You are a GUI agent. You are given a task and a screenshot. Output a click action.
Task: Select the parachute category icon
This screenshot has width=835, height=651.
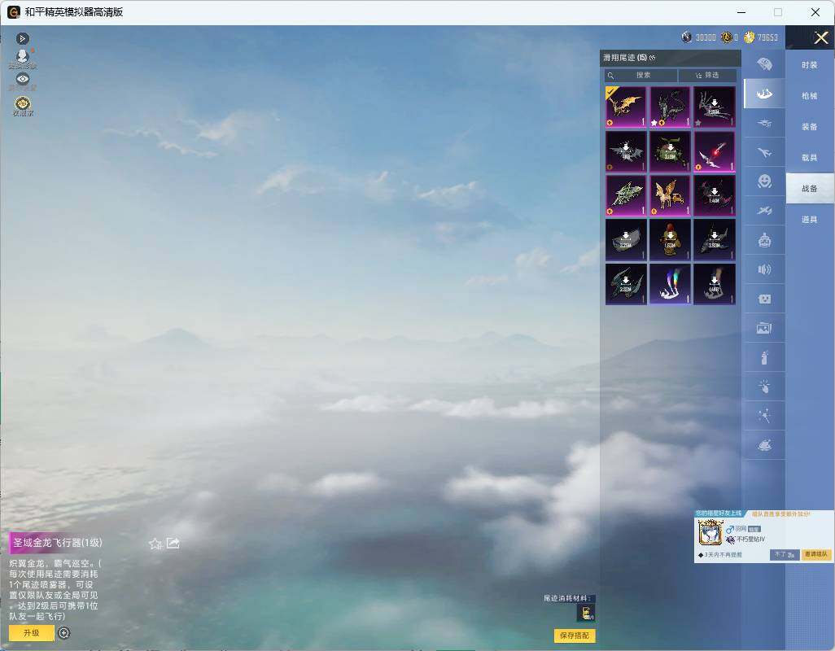(x=764, y=64)
